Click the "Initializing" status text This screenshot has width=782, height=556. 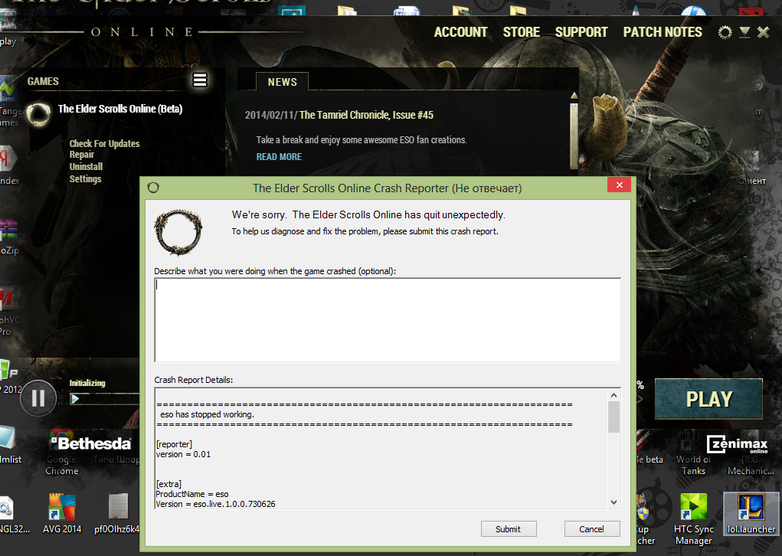point(87,383)
